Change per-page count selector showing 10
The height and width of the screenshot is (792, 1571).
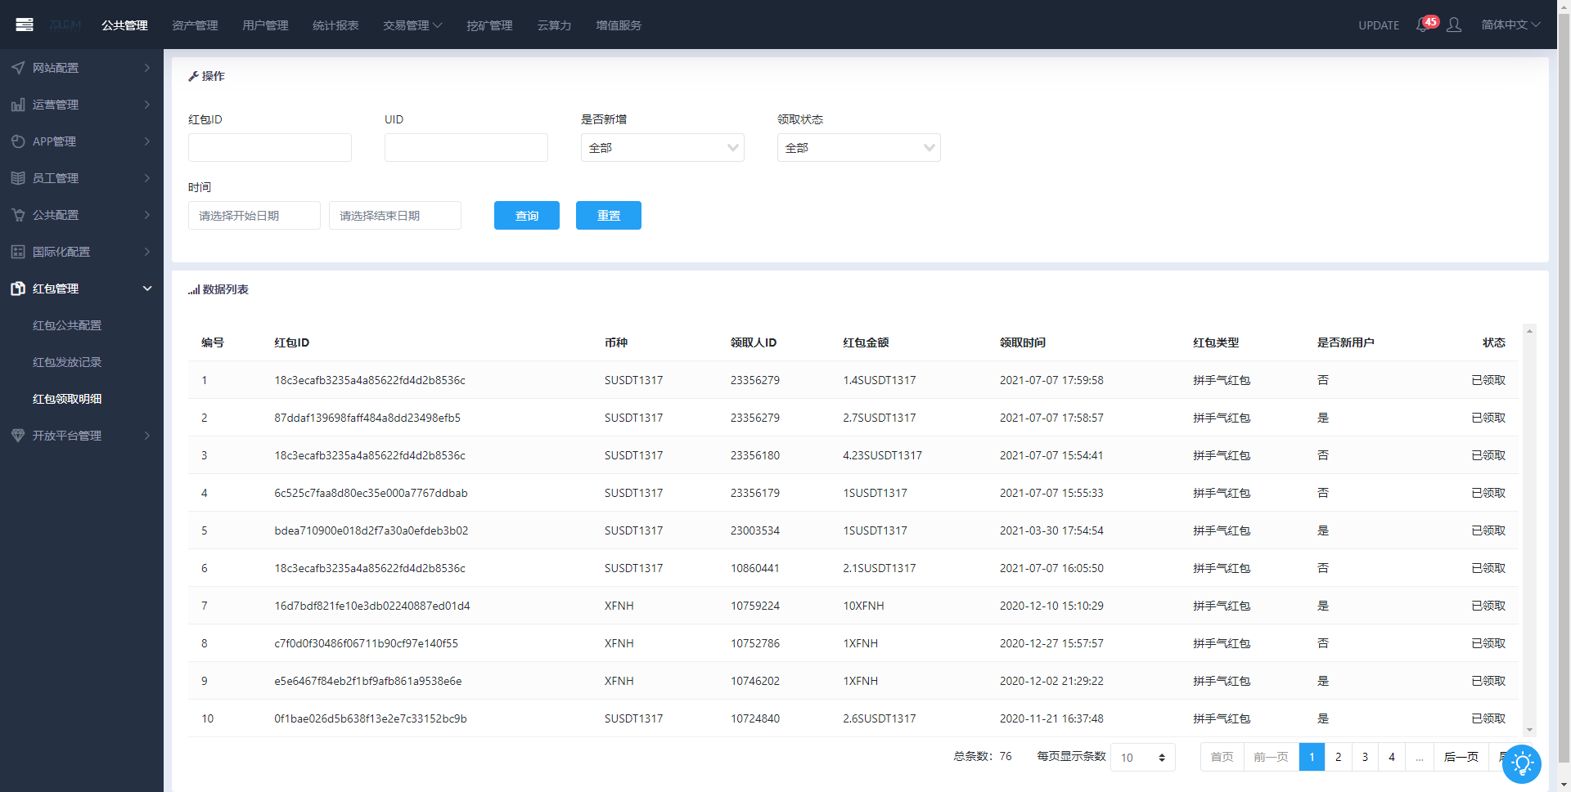1143,758
